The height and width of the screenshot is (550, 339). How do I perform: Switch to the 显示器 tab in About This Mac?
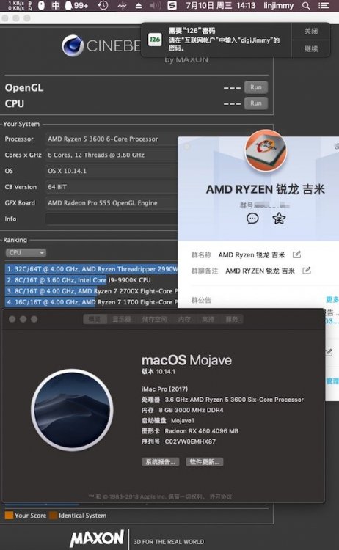pyautogui.click(x=121, y=319)
